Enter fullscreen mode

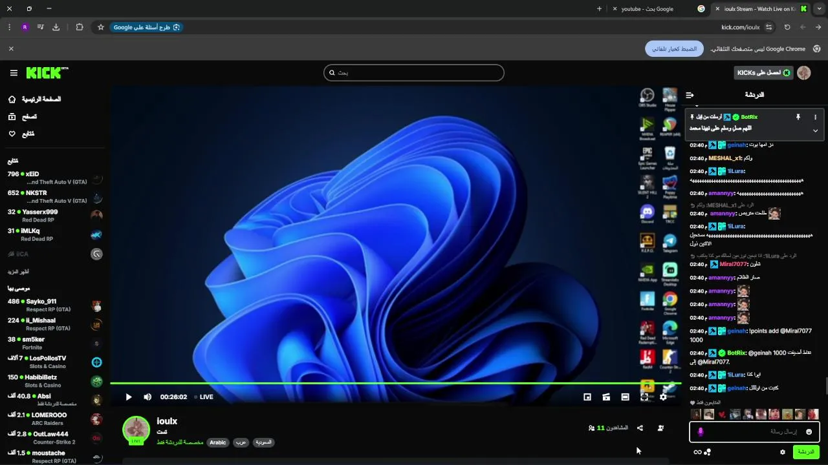point(644,397)
